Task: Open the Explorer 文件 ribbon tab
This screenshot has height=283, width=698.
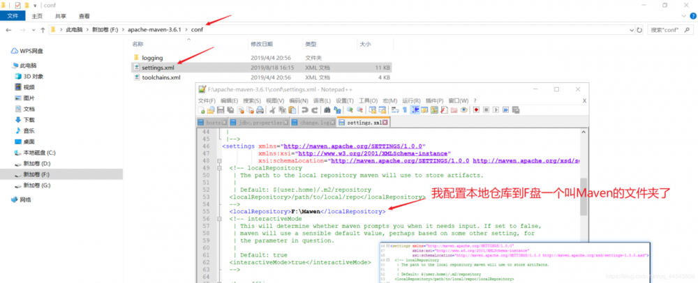Action: pos(13,16)
